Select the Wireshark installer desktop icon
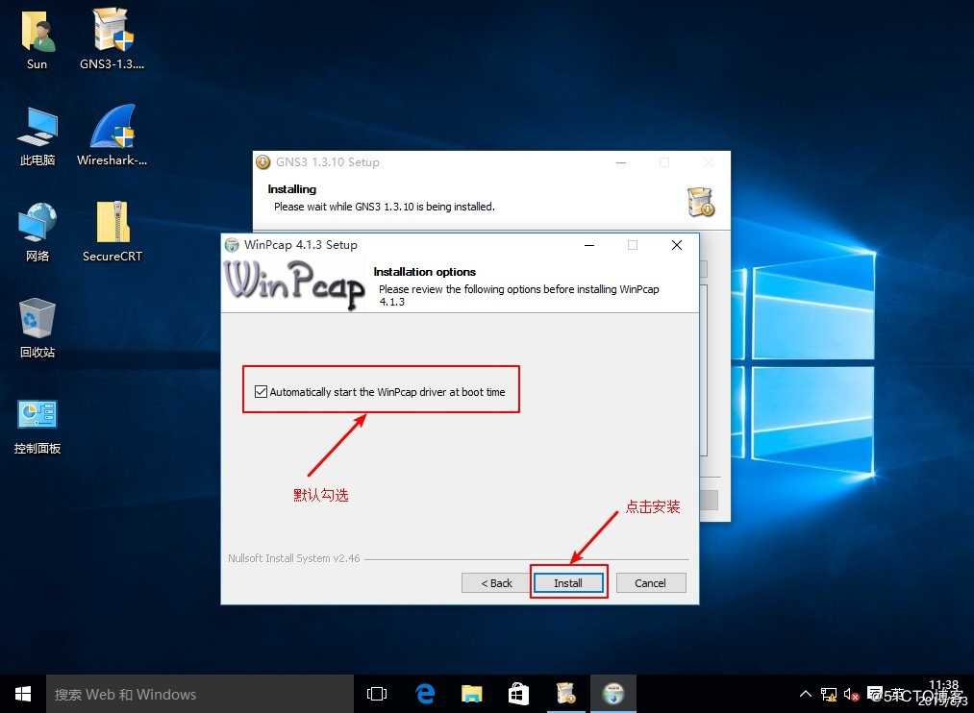The width and height of the screenshot is (974, 713). [112, 135]
